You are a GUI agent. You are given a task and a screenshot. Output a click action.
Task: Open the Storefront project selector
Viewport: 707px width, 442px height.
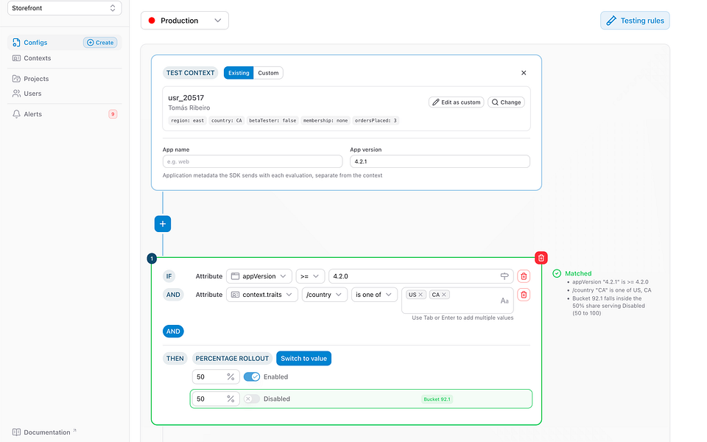point(65,8)
